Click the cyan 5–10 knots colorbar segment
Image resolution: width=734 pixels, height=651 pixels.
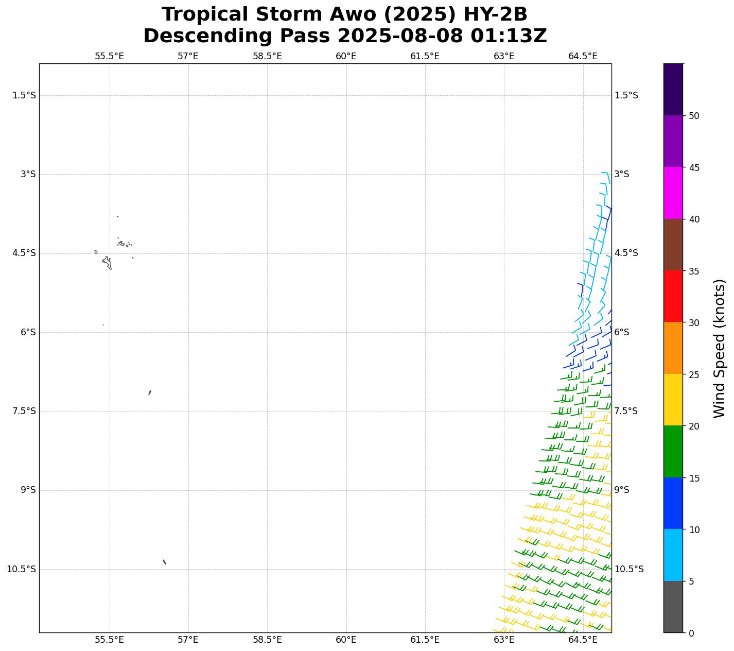[673, 555]
